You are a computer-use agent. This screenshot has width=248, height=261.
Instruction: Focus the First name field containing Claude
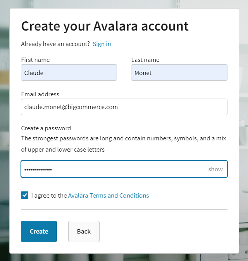[x=69, y=73]
